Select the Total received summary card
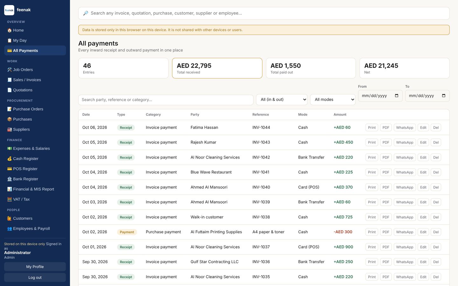 click(217, 68)
